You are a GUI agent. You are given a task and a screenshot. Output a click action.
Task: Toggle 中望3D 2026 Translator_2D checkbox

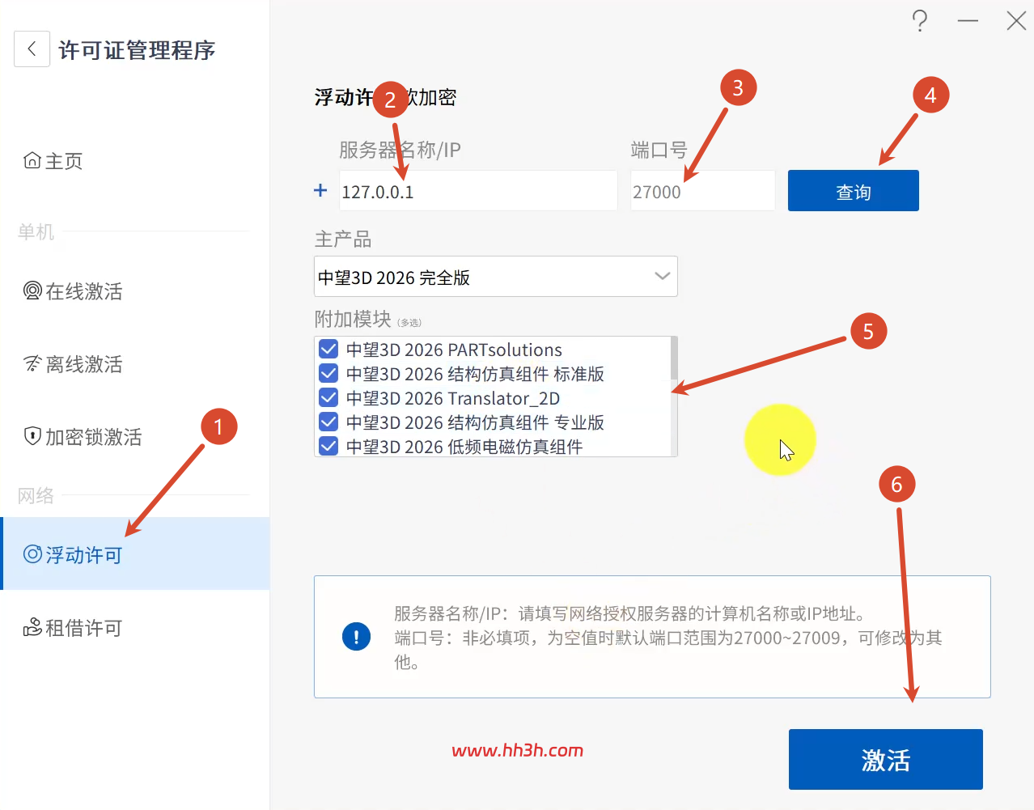tap(328, 398)
